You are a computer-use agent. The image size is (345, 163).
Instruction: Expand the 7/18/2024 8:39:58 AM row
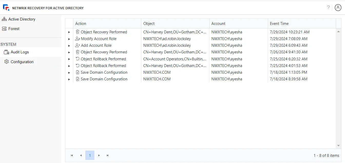pos(69,79)
